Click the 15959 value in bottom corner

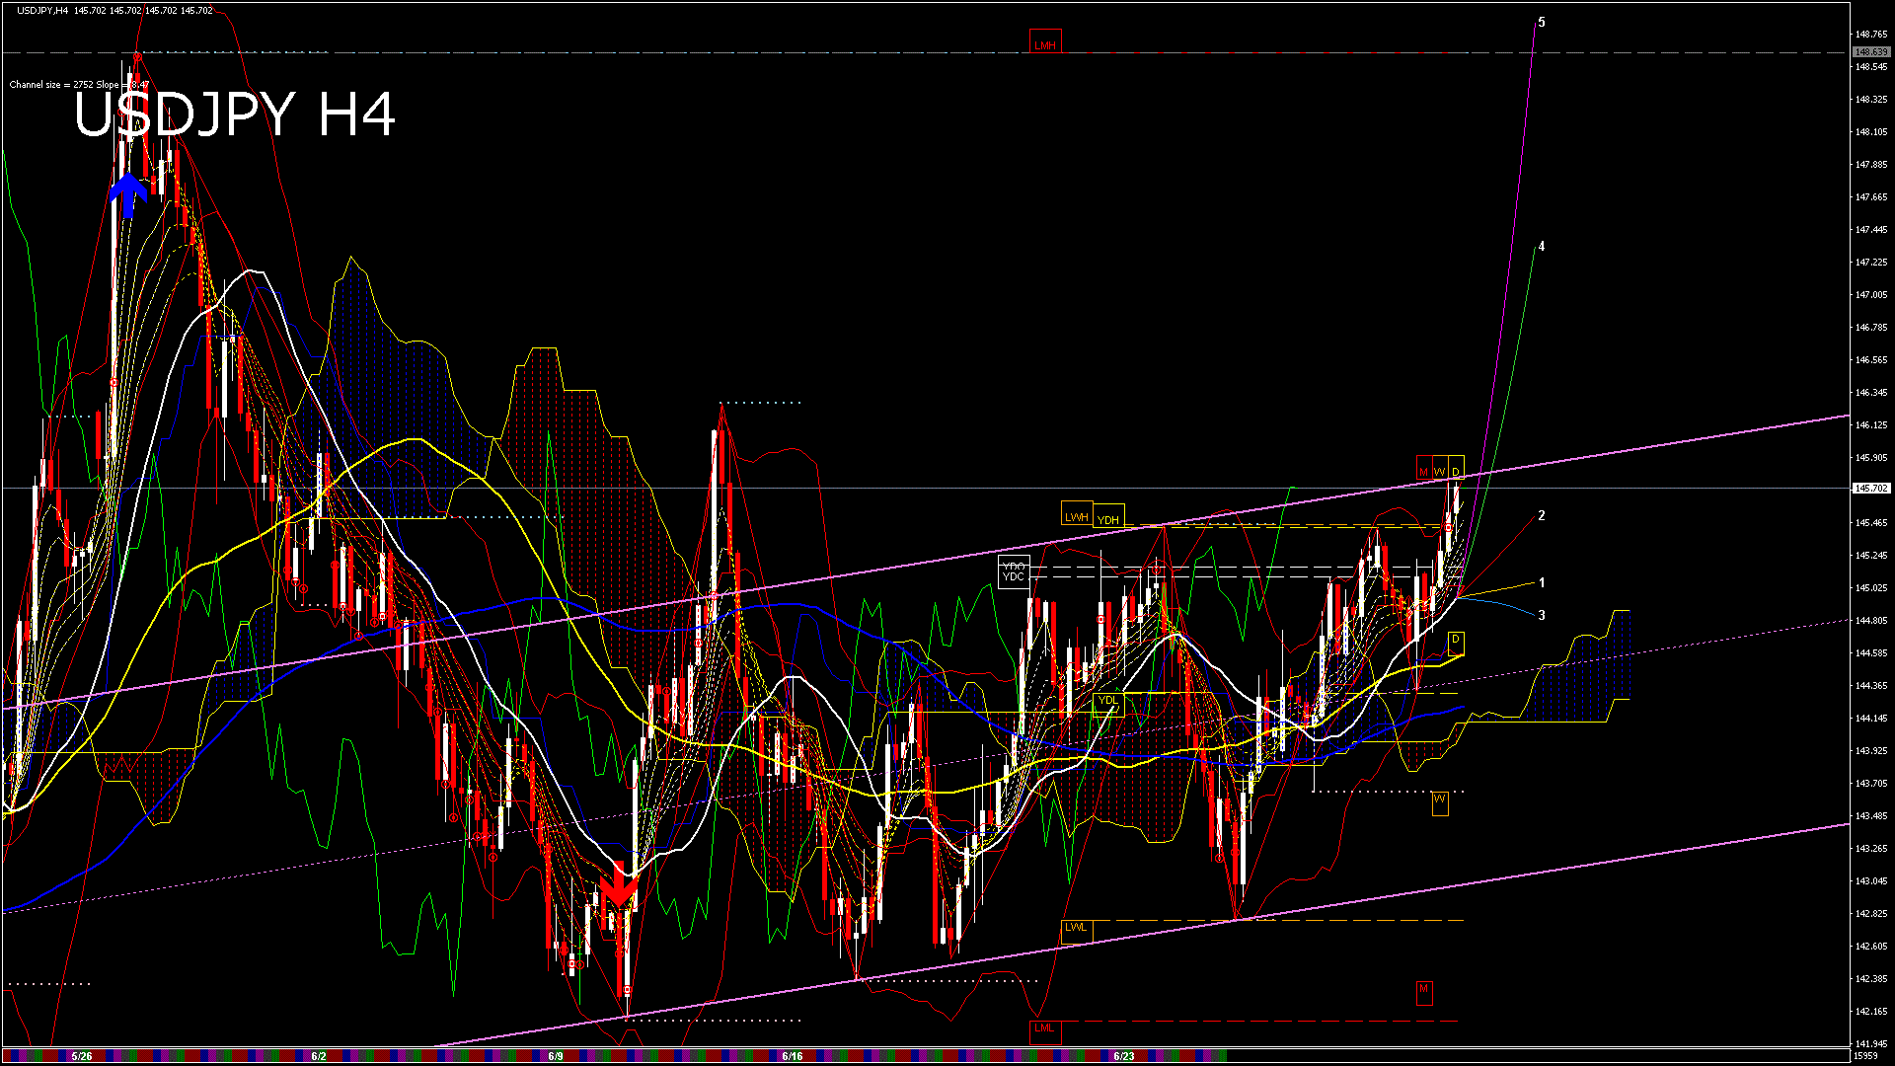(1866, 1056)
